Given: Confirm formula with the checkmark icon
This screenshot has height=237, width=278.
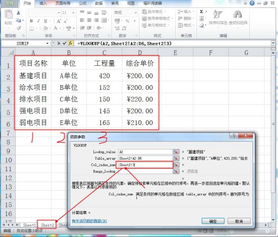Looking at the screenshot, I should click(x=65, y=43).
